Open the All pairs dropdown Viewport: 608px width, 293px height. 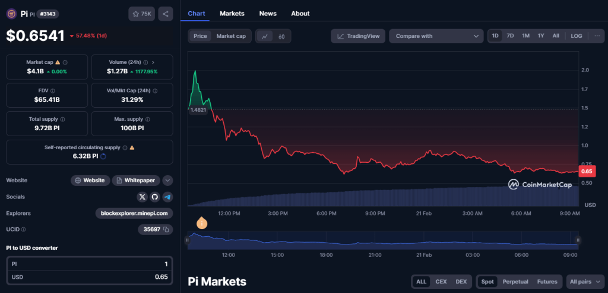pyautogui.click(x=585, y=282)
